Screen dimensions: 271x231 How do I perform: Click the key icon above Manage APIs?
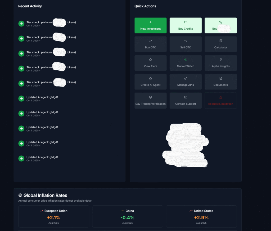(186, 79)
